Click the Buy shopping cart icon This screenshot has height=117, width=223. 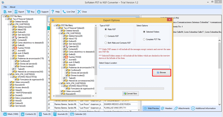pos(28,12)
